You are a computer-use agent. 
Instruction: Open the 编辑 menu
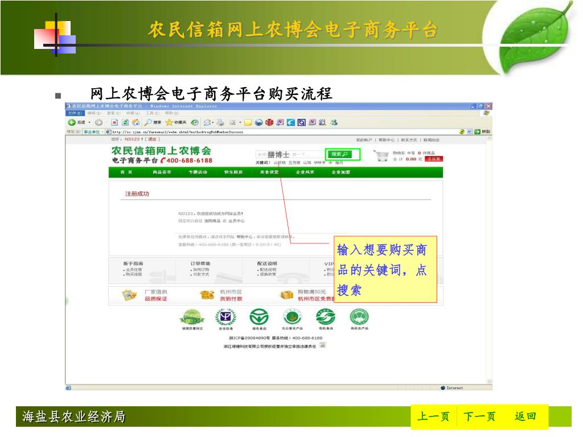94,113
